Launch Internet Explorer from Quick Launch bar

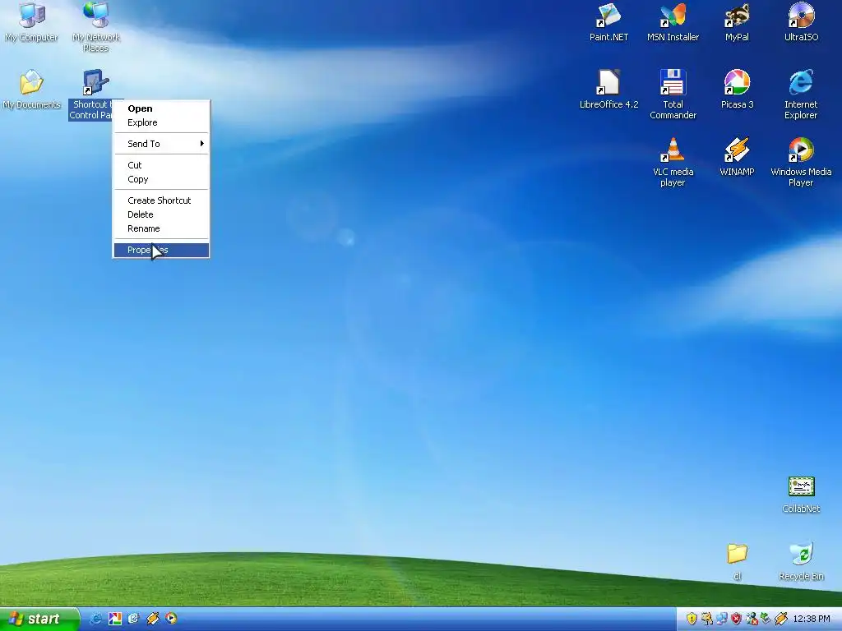click(96, 618)
